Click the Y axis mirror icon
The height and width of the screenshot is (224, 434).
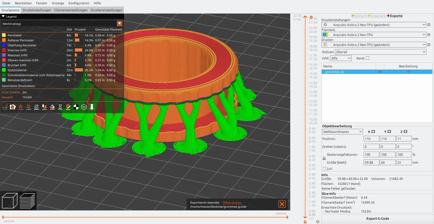(389, 132)
